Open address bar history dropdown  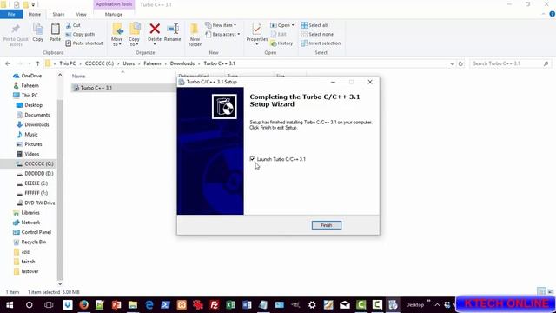(x=452, y=63)
